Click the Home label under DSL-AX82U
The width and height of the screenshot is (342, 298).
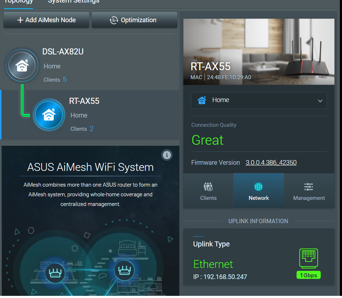pyautogui.click(x=52, y=66)
